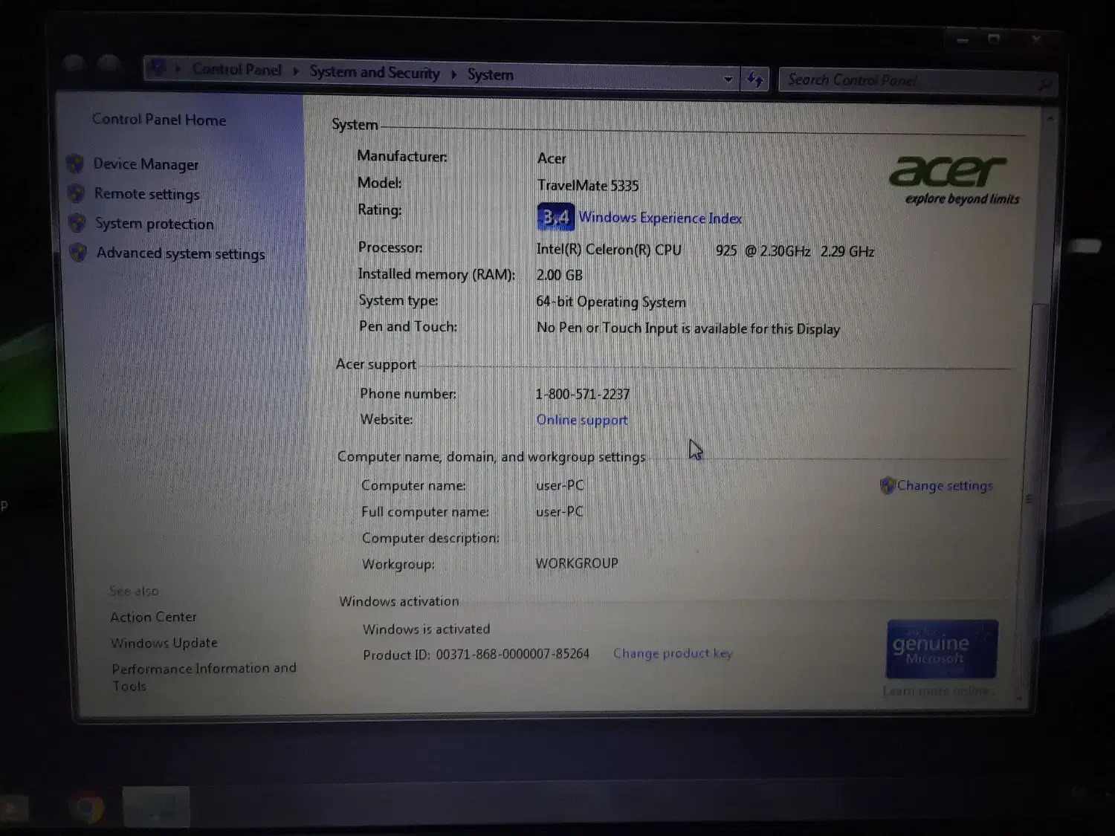
Task: Click Change product key link
Action: point(672,653)
